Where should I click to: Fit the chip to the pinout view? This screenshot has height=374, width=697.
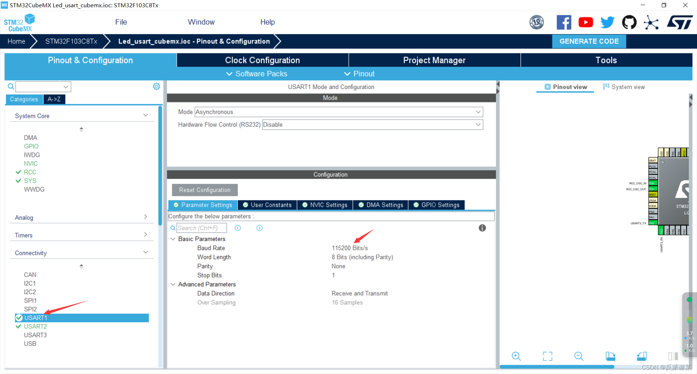(547, 356)
